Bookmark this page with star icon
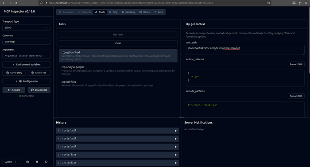The width and height of the screenshot is (310, 167). [268, 3]
